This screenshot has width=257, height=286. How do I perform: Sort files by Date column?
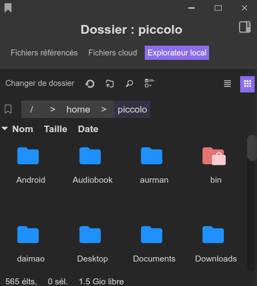[x=88, y=129]
